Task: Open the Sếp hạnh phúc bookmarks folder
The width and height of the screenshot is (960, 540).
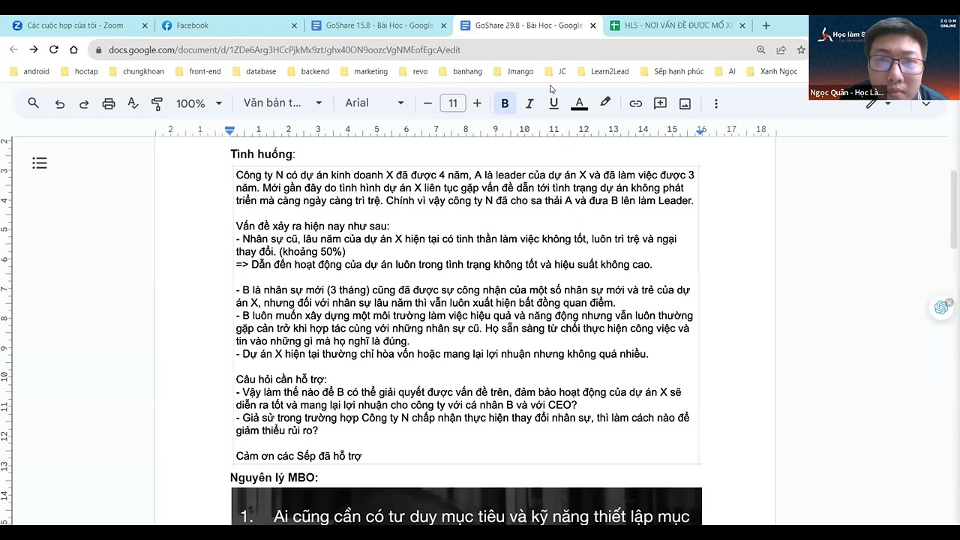Action: tap(671, 71)
